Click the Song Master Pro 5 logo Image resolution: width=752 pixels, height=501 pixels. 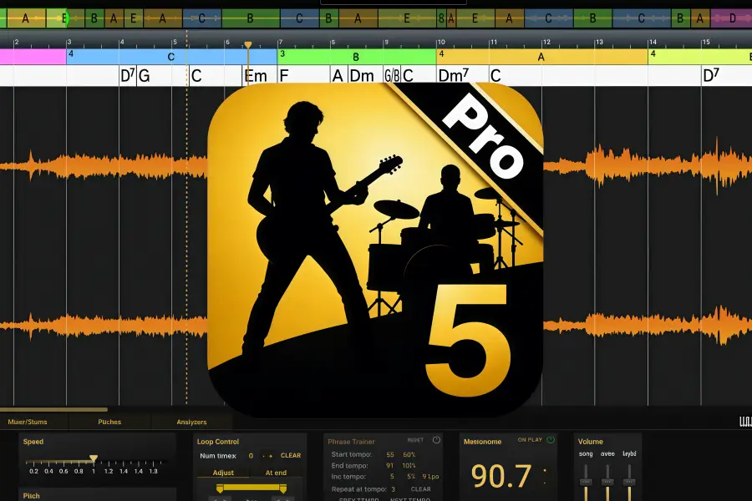(375, 250)
